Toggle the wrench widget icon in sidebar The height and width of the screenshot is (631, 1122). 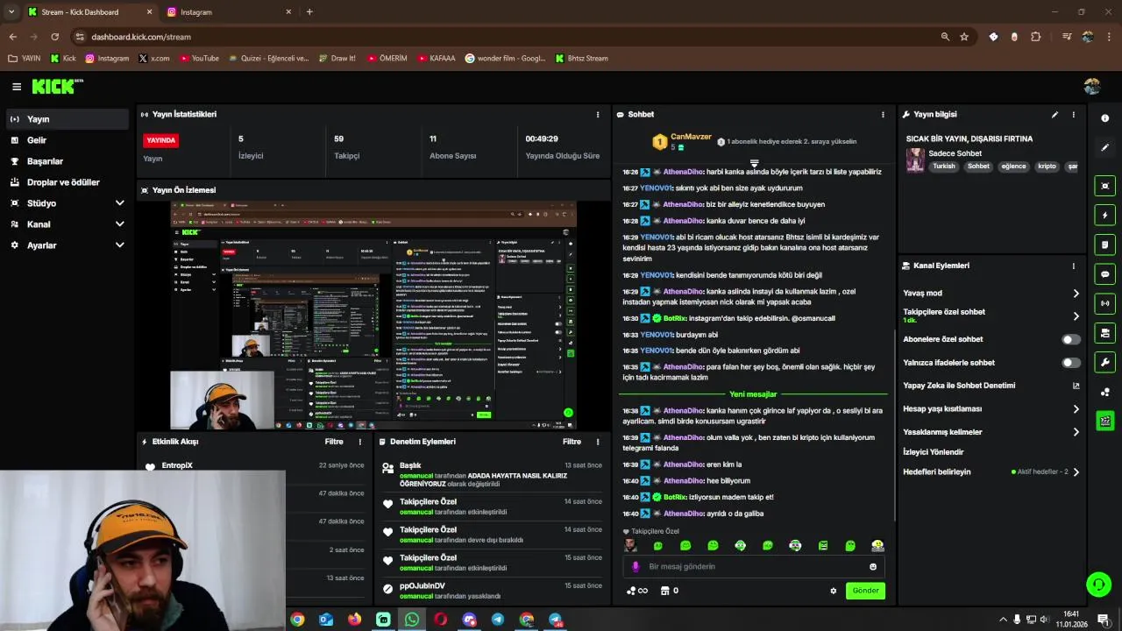(x=1105, y=362)
